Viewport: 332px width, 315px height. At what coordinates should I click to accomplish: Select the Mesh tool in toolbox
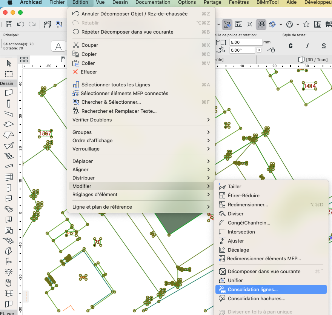pyautogui.click(x=9, y=241)
